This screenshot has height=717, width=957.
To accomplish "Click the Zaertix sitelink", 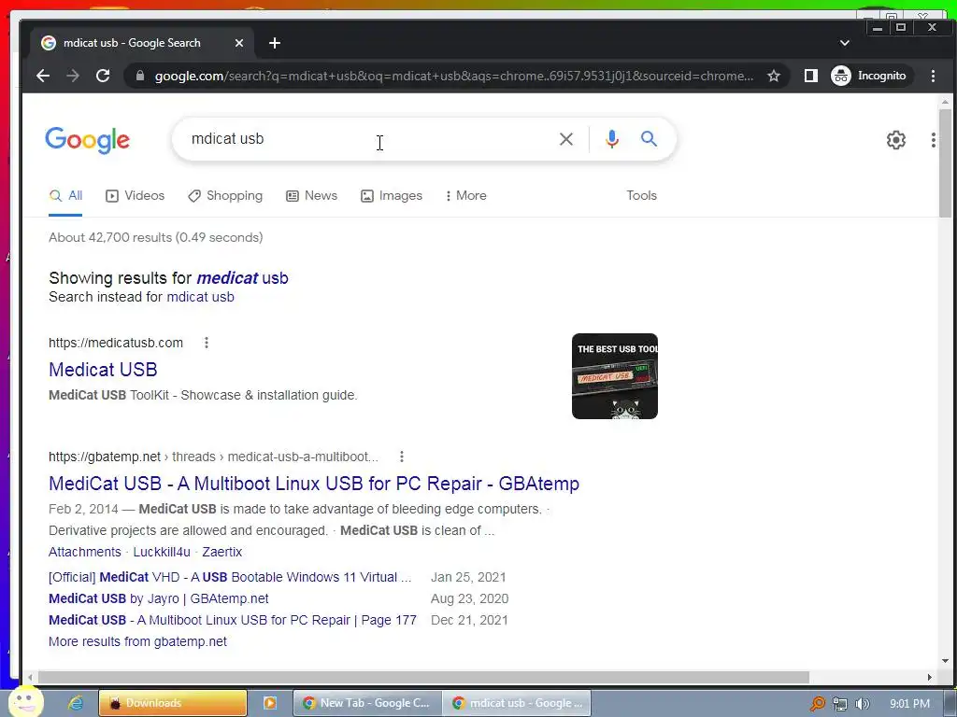I will pos(222,552).
